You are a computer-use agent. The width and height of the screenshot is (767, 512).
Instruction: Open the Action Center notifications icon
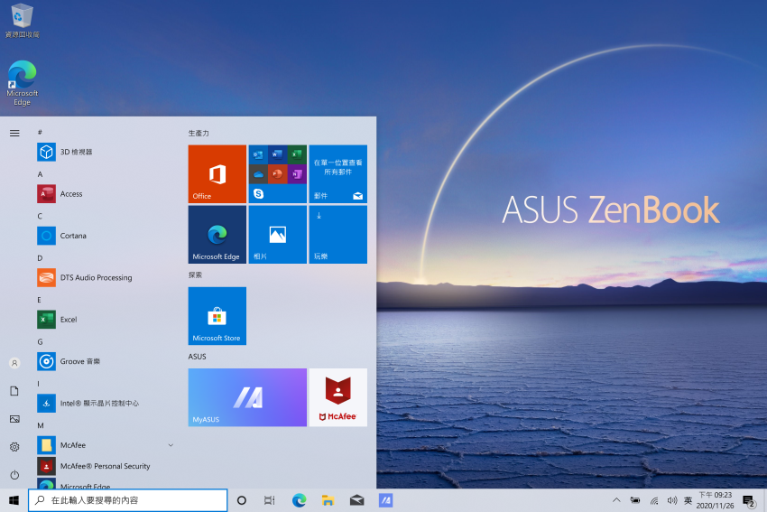748,501
